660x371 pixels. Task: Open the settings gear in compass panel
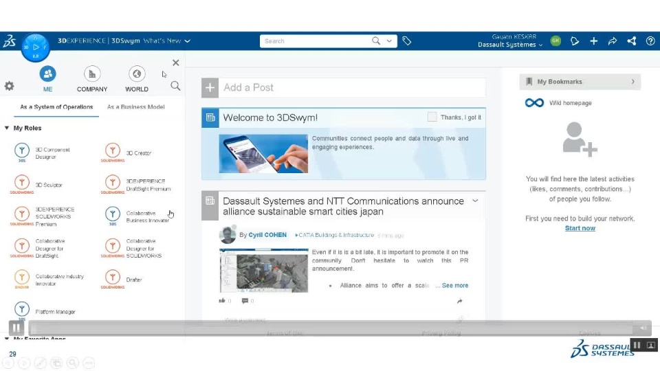pos(9,87)
